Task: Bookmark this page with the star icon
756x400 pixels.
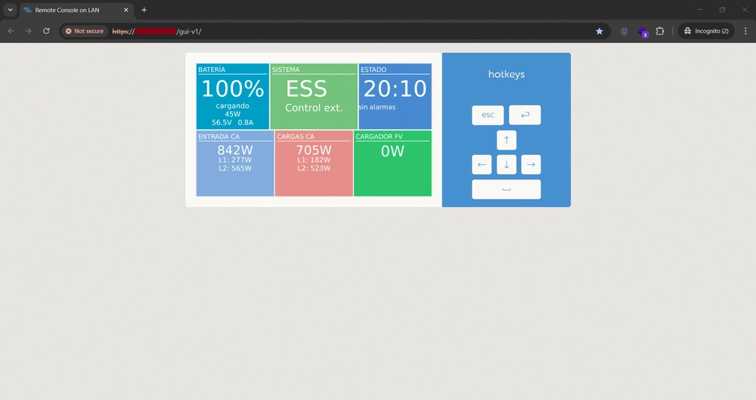Action: [x=600, y=31]
